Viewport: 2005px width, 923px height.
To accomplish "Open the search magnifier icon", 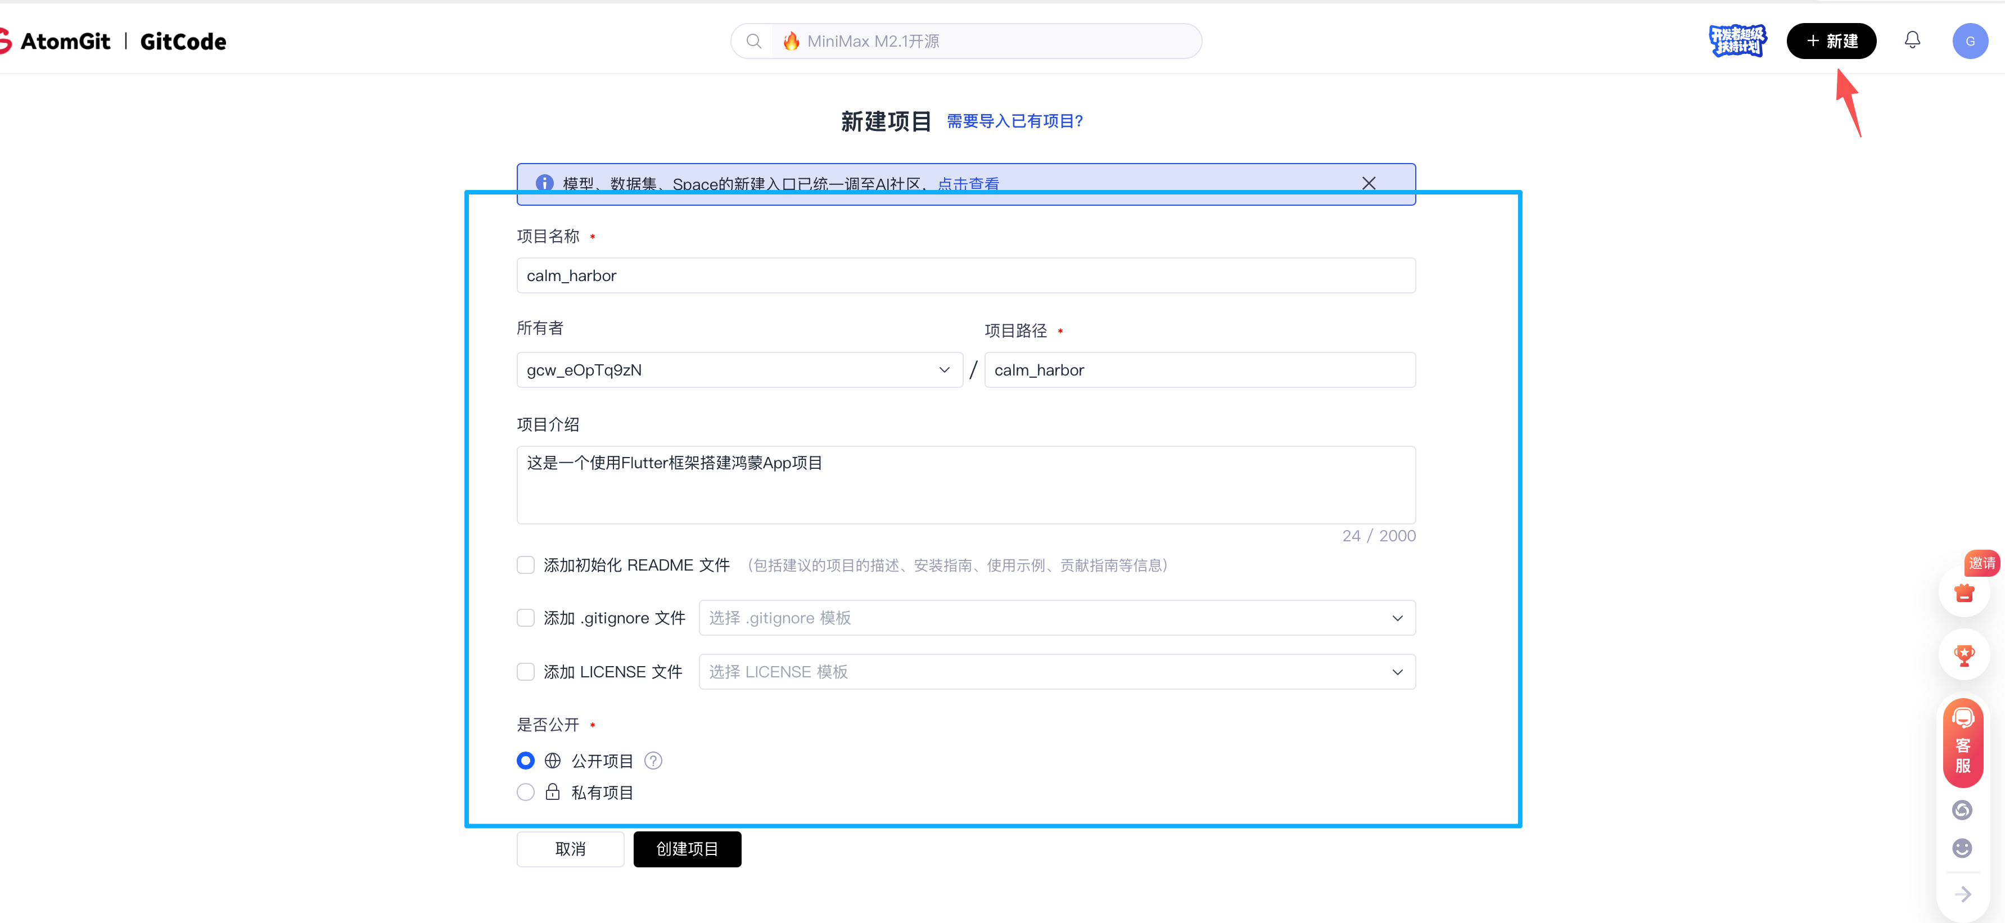I will click(x=753, y=40).
